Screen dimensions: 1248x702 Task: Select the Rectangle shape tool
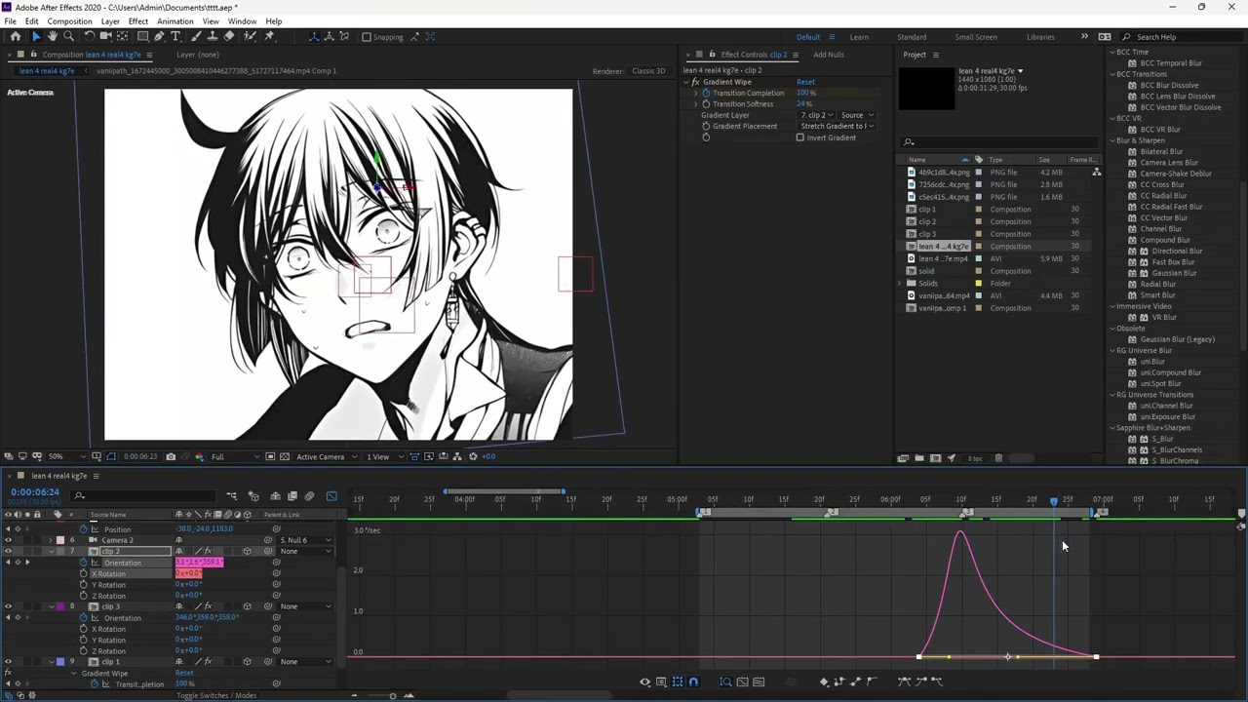click(142, 36)
